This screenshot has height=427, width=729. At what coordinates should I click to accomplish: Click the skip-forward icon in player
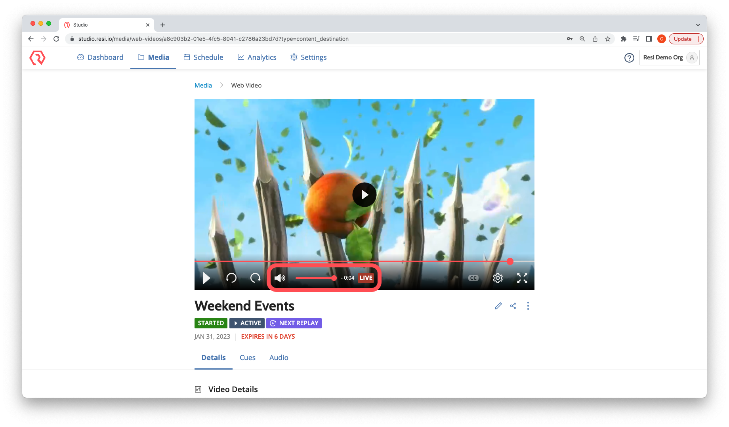(x=256, y=278)
